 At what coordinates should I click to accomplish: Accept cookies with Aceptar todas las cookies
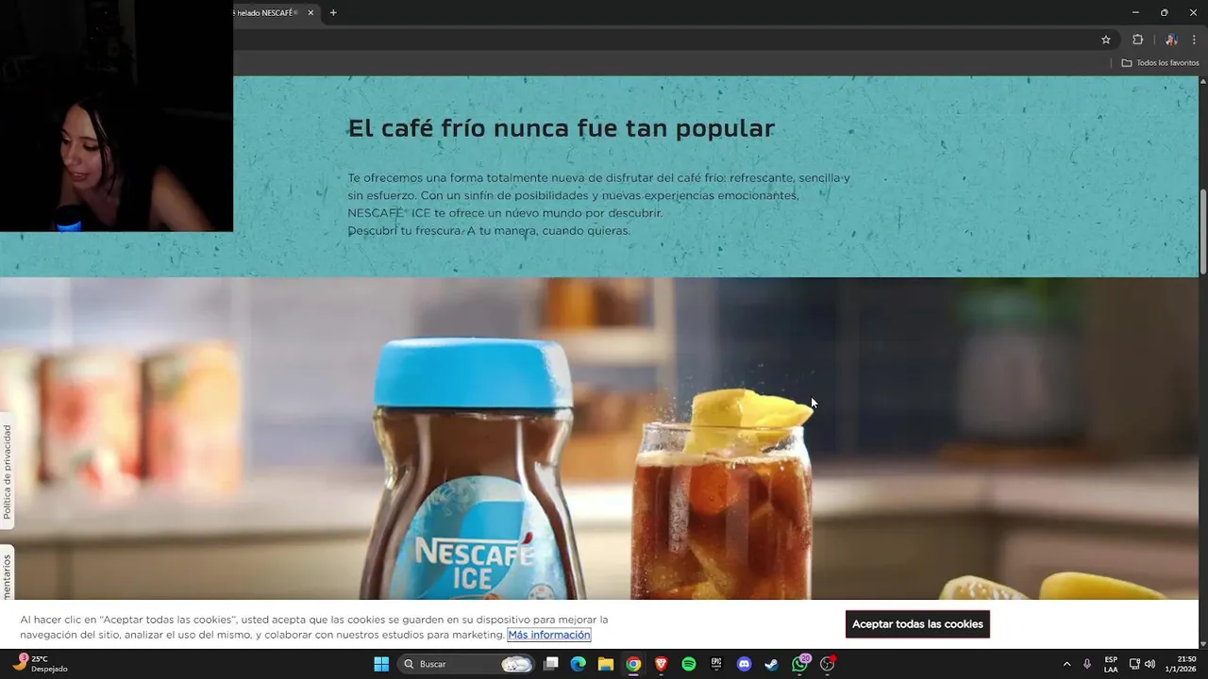(x=917, y=624)
